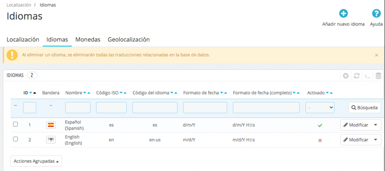Click the unknown flag for English
The image size is (385, 171).
tap(51, 140)
